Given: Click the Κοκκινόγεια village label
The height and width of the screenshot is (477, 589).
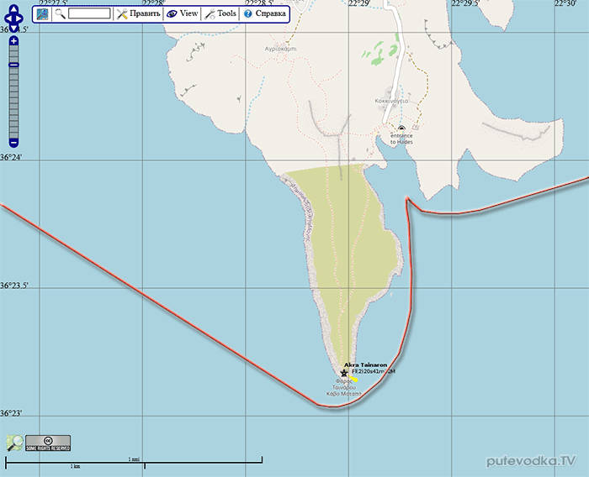Looking at the screenshot, I should (391, 101).
